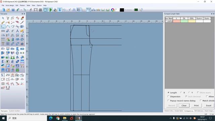This screenshot has height=121, width=215.
Task: Click the color wheel icon in toolbar
Action: (113, 10)
